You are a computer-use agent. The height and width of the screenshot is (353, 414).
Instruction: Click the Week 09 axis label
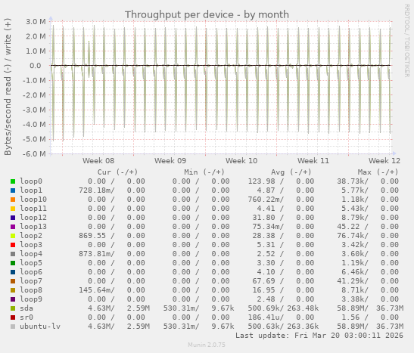point(170,161)
